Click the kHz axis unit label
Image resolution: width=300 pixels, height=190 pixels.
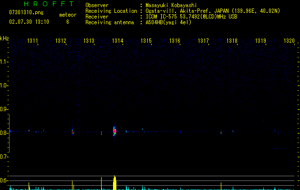point(4,38)
